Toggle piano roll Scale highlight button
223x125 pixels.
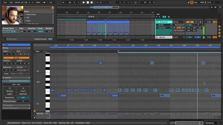point(45,51)
